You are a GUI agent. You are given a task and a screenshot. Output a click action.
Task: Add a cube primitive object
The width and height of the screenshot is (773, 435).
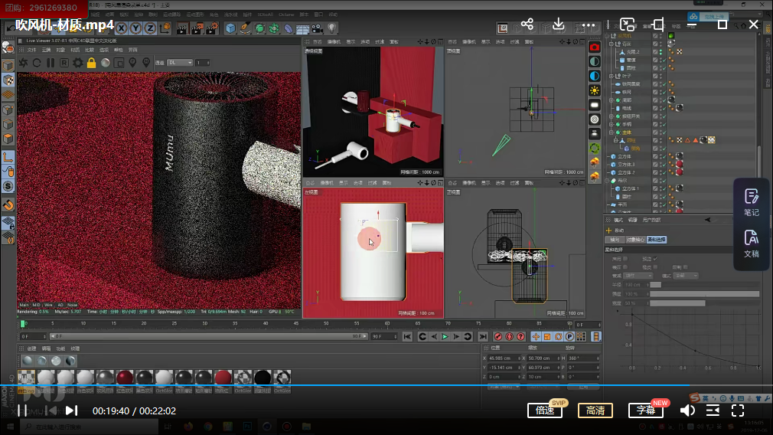(230, 28)
